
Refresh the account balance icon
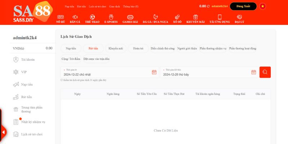pos(208,6)
